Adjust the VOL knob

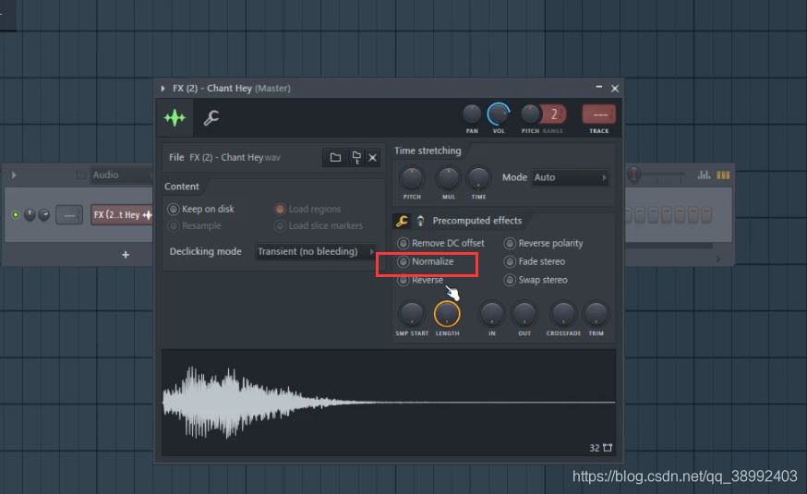pos(499,114)
